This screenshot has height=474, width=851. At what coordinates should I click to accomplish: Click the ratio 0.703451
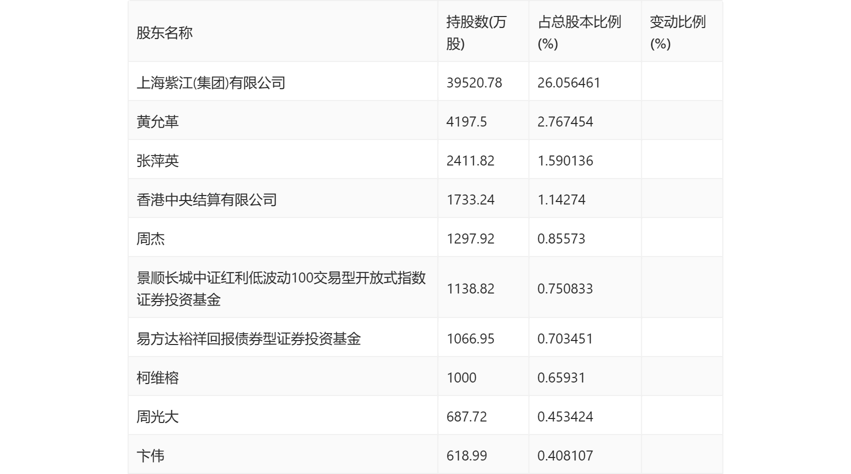point(565,338)
